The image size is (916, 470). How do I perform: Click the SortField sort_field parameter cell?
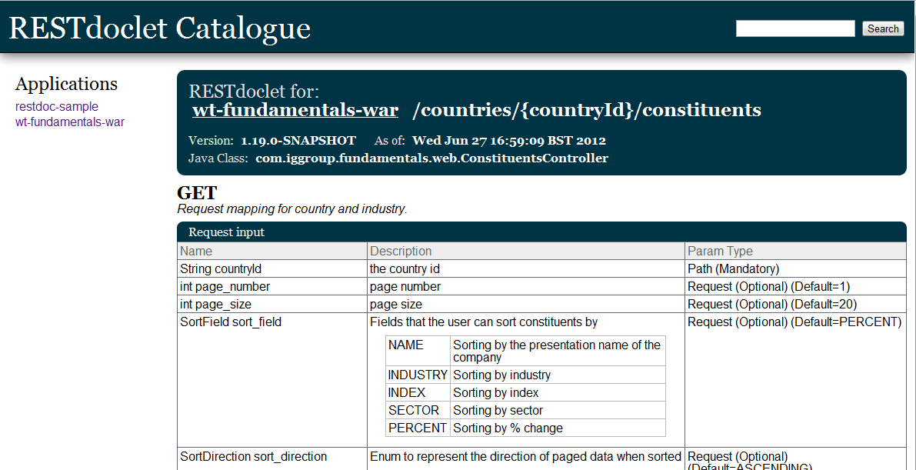[x=231, y=322]
